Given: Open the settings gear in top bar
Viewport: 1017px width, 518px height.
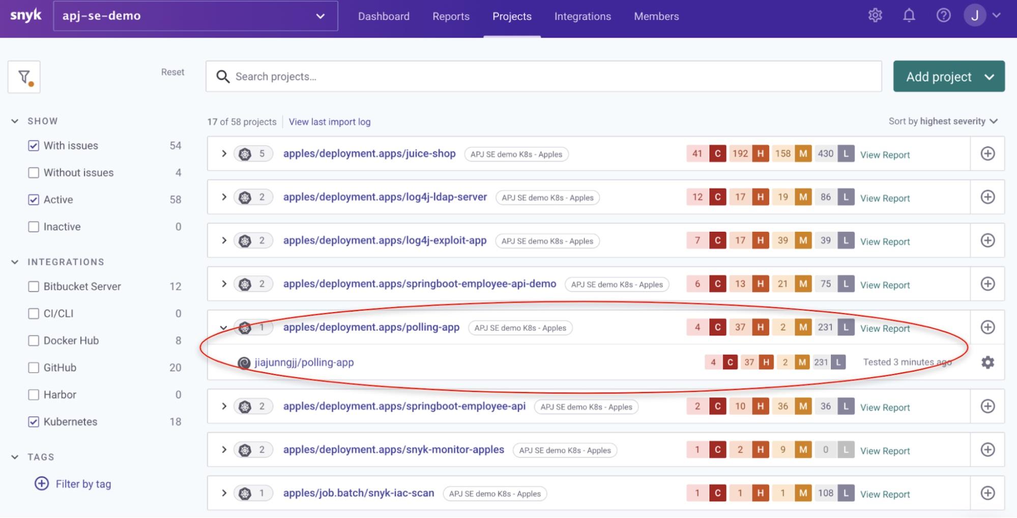Looking at the screenshot, I should point(875,16).
